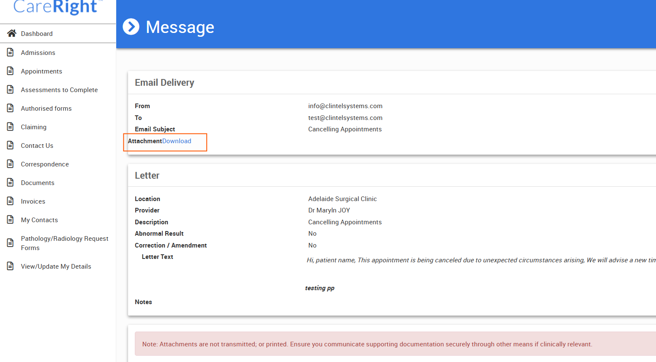Viewport: 656px width, 362px height.
Task: Click the Email Delivery section heading
Action: pyautogui.click(x=164, y=83)
